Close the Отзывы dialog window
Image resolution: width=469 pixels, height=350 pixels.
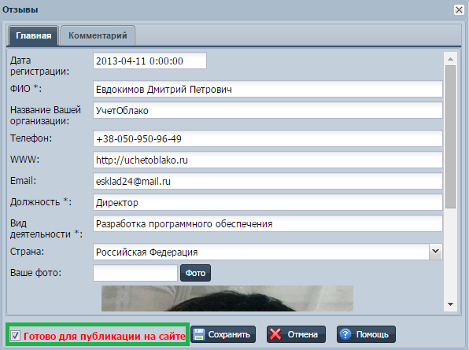point(459,10)
